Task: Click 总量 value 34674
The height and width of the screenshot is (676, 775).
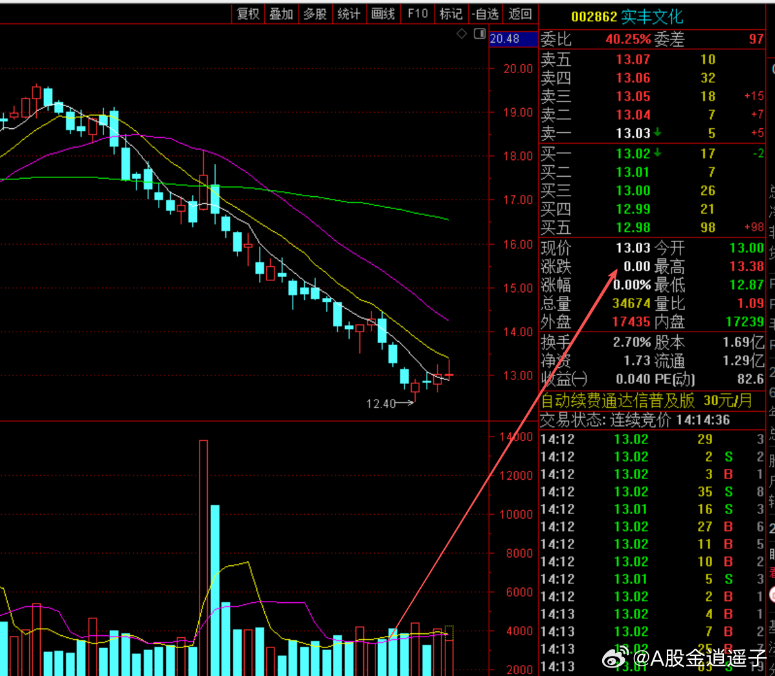Action: 631,303
